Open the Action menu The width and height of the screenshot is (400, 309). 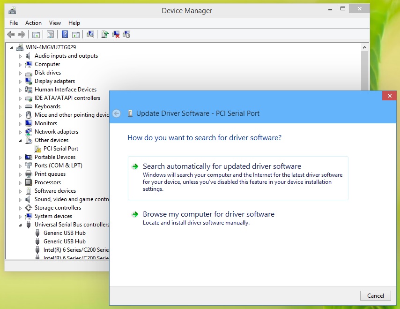coord(33,23)
